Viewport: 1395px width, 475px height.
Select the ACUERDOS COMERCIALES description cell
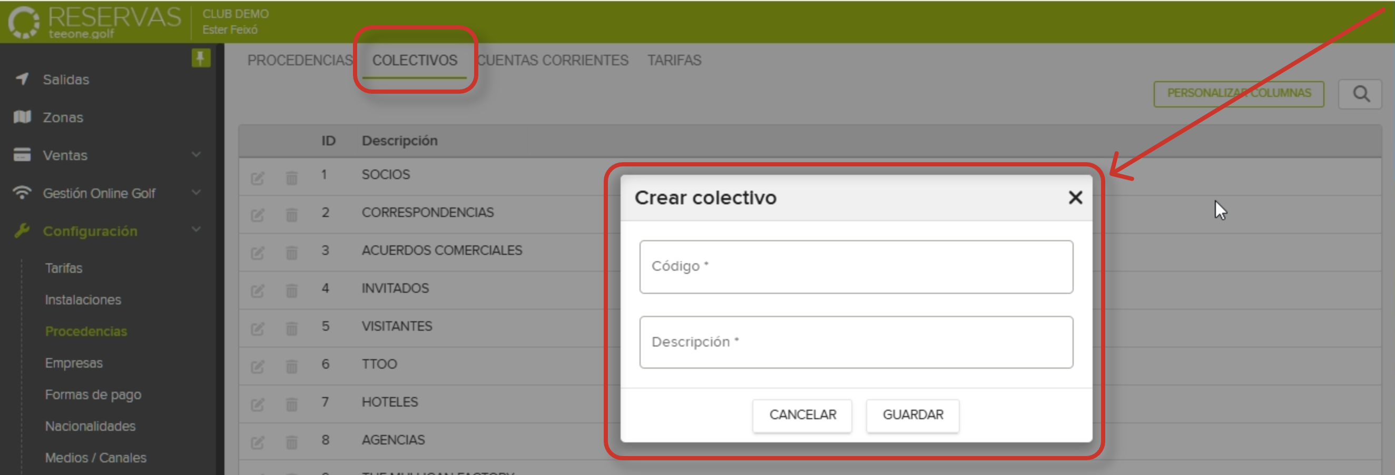coord(442,250)
